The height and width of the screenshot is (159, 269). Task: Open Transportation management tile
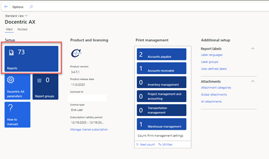tap(162, 110)
